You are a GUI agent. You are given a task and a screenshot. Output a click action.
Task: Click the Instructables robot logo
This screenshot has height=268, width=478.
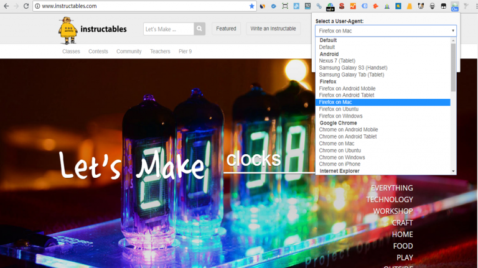68,29
